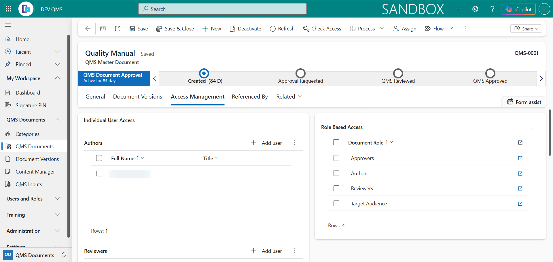Open the help question mark icon
This screenshot has width=553, height=262.
point(492,9)
